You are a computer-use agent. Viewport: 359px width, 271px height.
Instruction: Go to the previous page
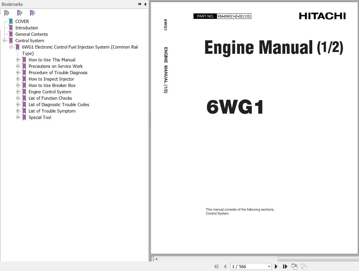click(x=225, y=266)
